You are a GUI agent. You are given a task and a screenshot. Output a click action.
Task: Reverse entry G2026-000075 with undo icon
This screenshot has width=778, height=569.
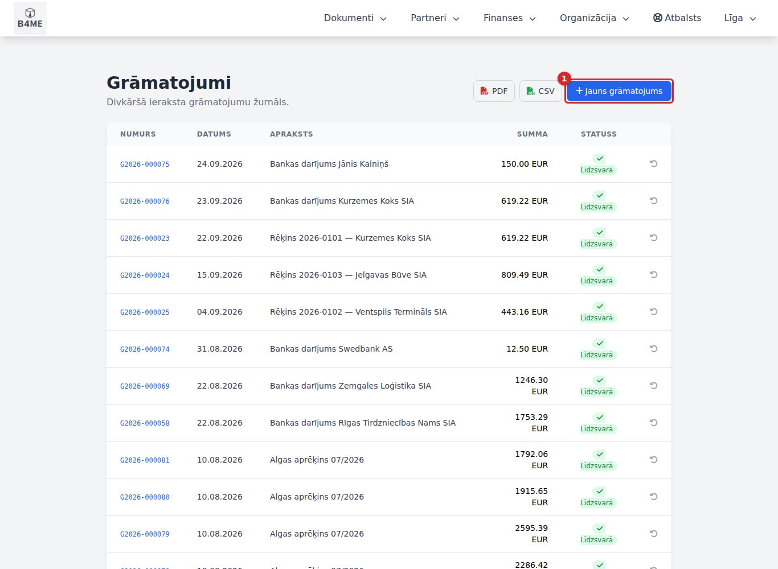(654, 164)
